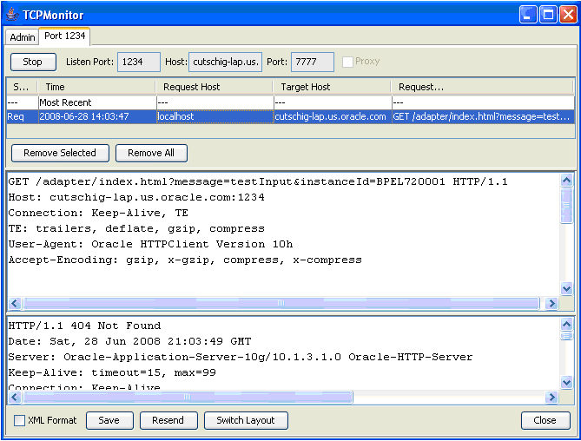Click the response pane horizontal scrollbar thumb
This screenshot has height=441, width=581.
pos(188,398)
